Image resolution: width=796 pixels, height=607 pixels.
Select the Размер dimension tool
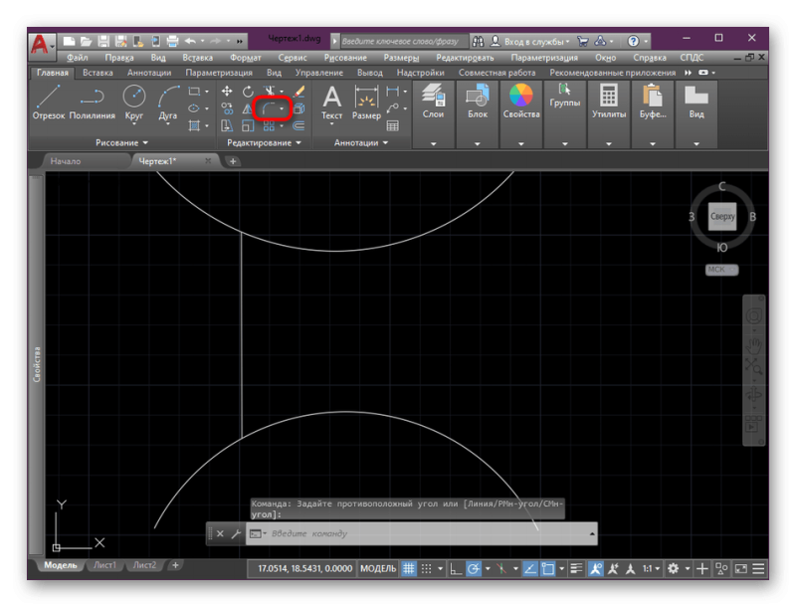[x=366, y=103]
